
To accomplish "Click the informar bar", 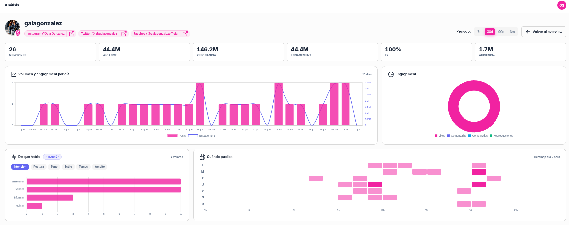I will [x=50, y=198].
